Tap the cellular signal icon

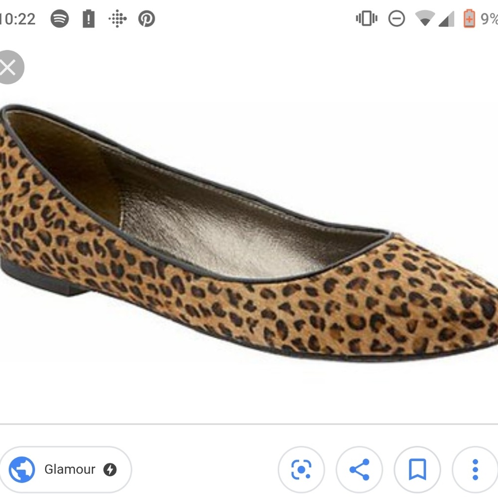point(447,19)
